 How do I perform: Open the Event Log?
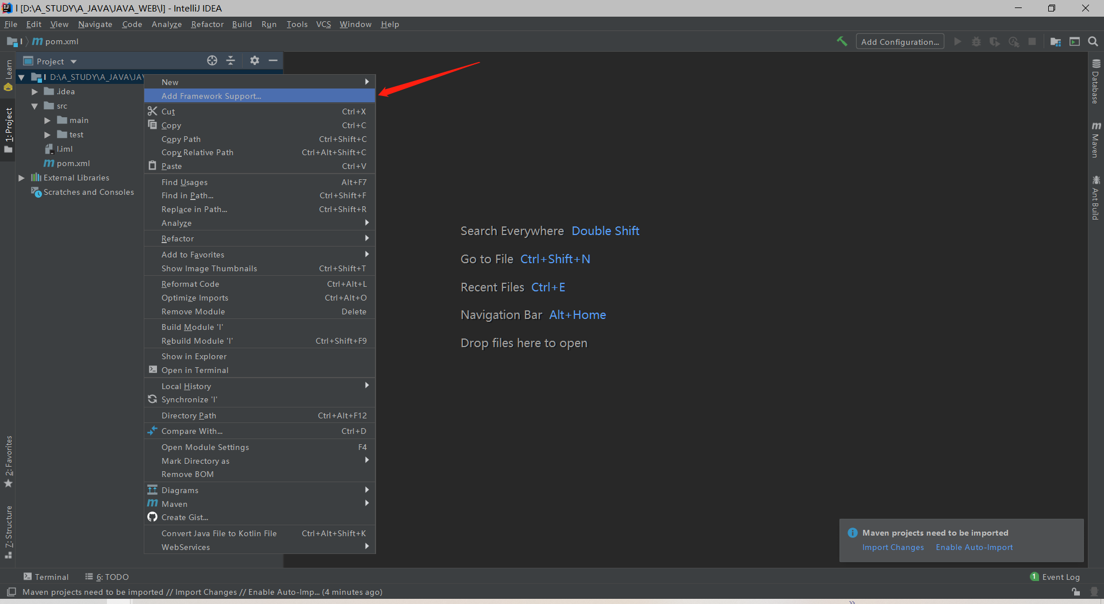pos(1055,577)
